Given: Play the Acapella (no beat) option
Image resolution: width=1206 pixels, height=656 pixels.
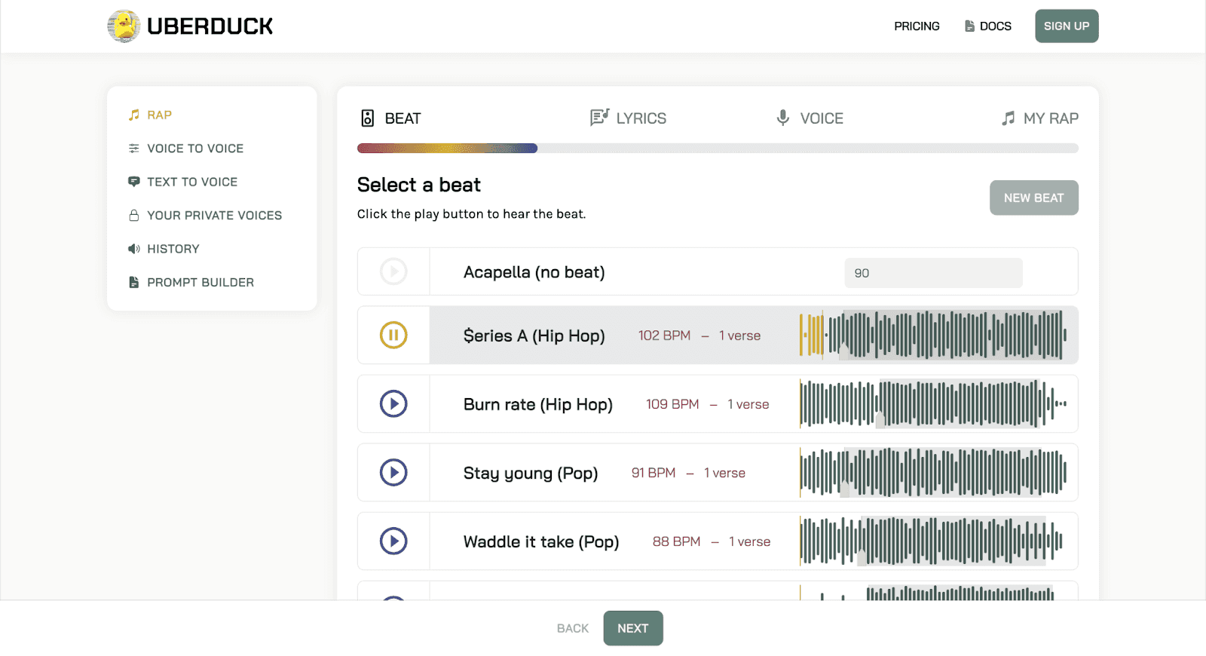Looking at the screenshot, I should (393, 271).
